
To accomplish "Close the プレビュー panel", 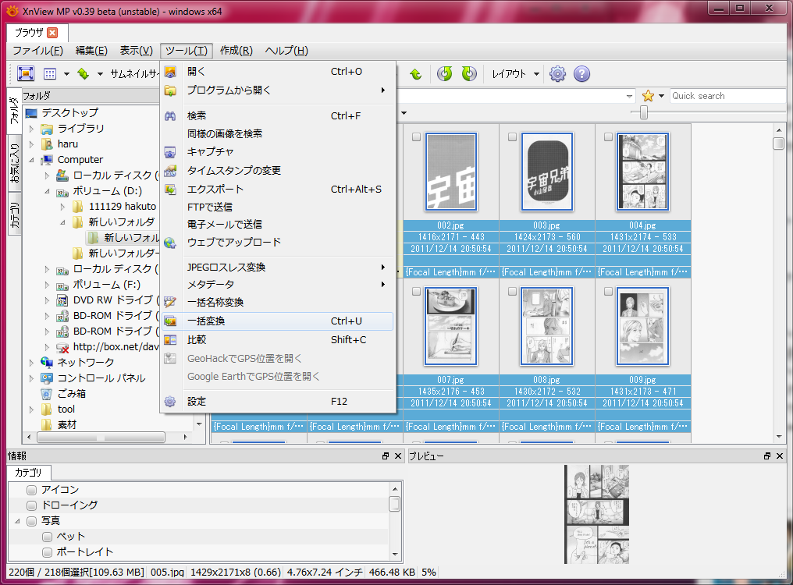I will pos(780,456).
